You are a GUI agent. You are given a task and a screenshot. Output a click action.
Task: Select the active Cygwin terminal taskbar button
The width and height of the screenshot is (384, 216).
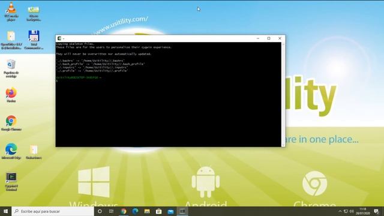click(182, 211)
